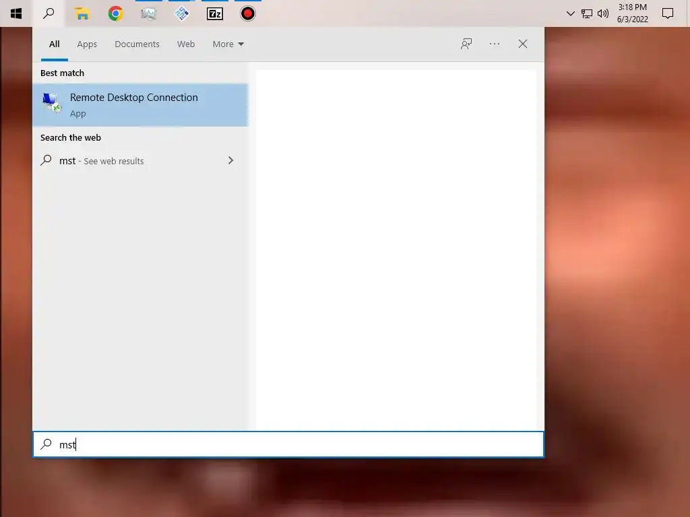Open 7-Zip from the taskbar
This screenshot has width=690, height=517.
click(x=215, y=13)
